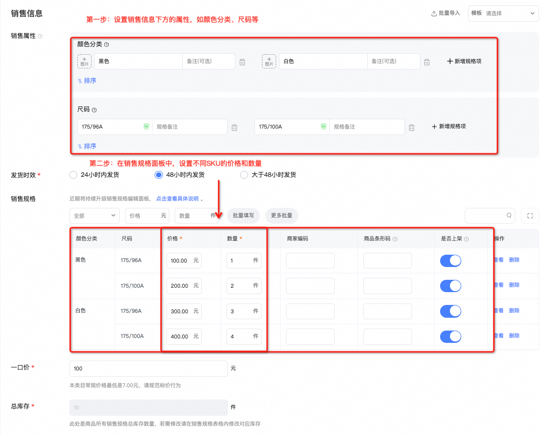The image size is (542, 435).
Task: Click 更多批量 button
Action: coord(282,216)
